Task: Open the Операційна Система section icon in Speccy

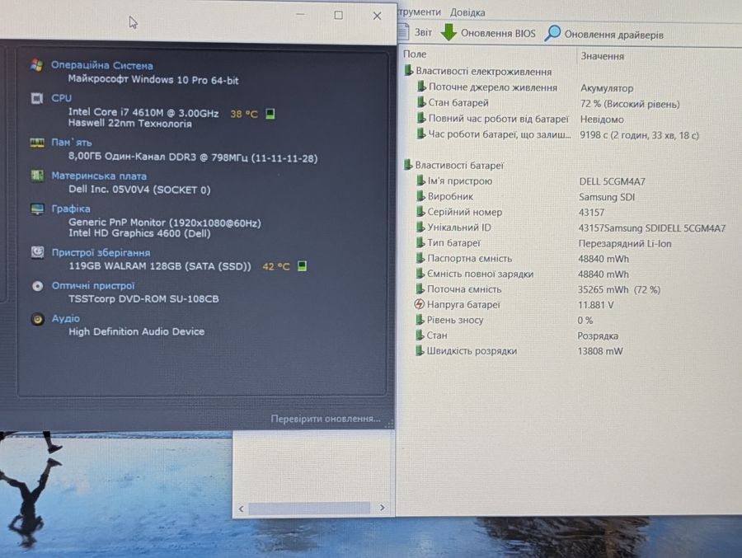Action: click(37, 65)
